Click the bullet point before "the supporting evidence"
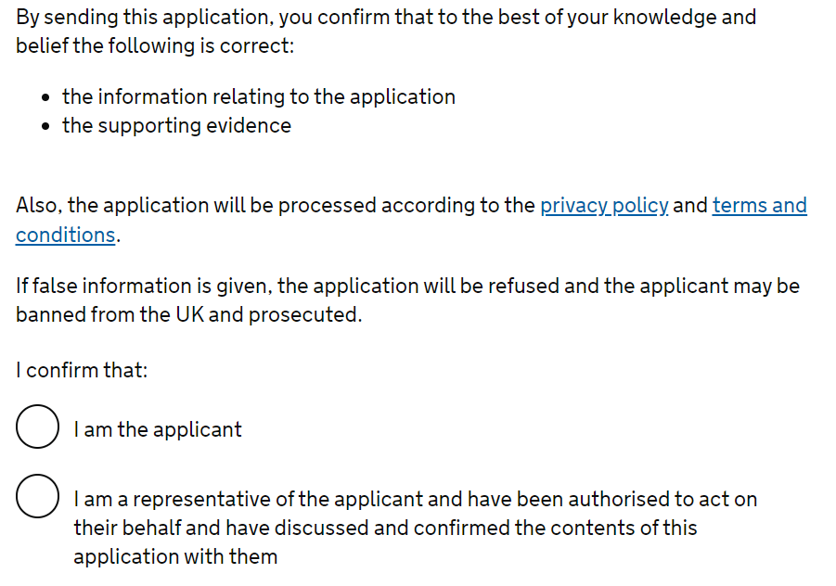Viewport: 836px width, 586px height. click(x=45, y=127)
